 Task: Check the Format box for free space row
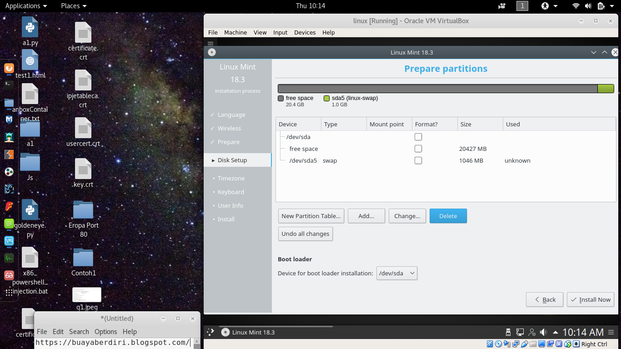point(418,148)
